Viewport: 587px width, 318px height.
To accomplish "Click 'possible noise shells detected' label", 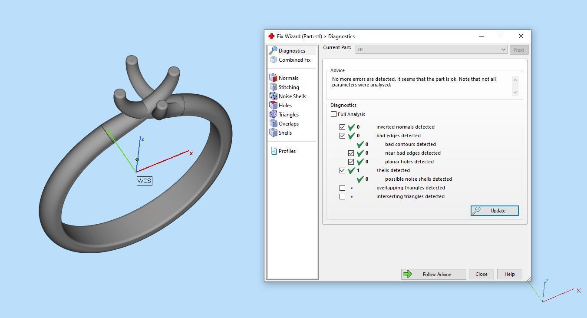I will tap(419, 179).
